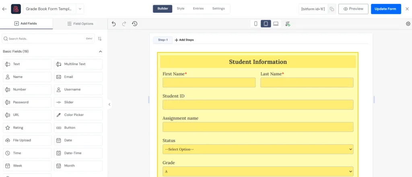Add a Number field
The image size is (412, 177).
coord(27,90)
